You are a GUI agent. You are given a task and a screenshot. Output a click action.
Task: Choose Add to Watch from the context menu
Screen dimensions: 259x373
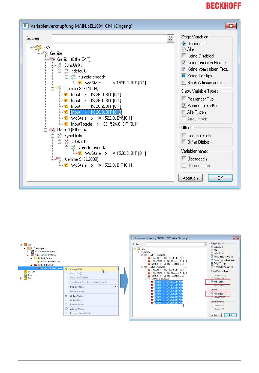[91, 309]
